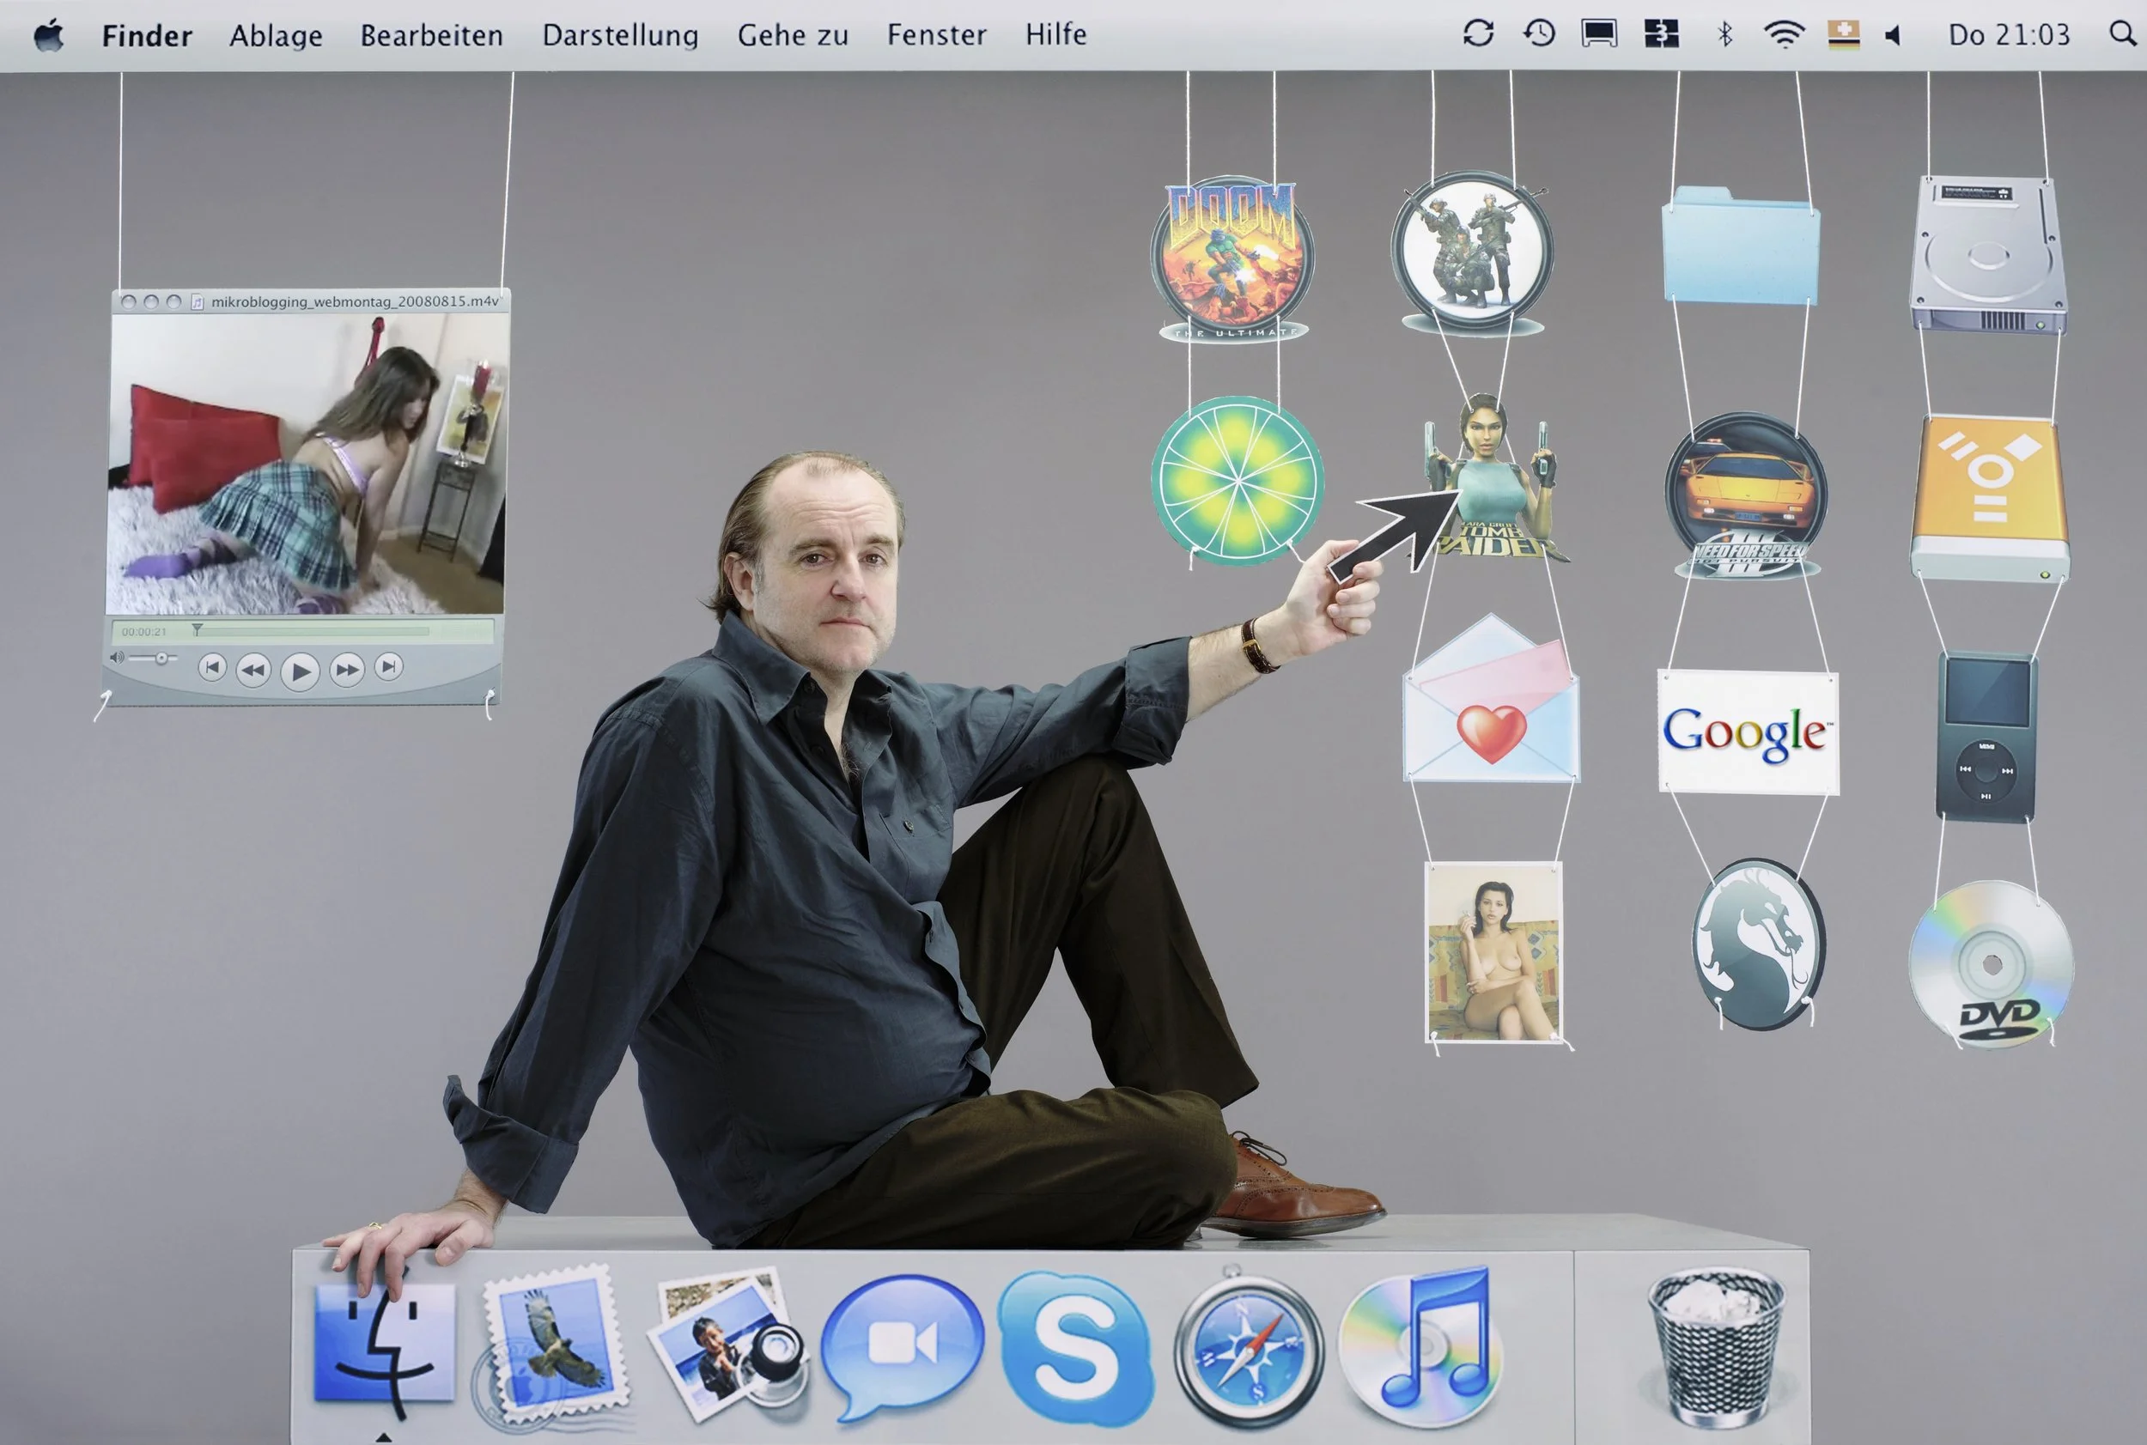Open the Tomb Raider icon
The width and height of the screenshot is (2147, 1445).
tap(1492, 477)
